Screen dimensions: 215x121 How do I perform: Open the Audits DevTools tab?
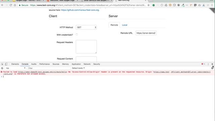click(x=34, y=64)
